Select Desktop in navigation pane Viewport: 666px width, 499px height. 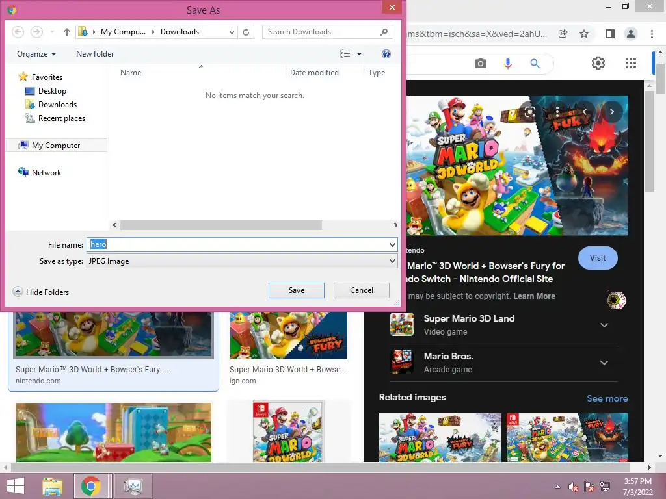pos(46,91)
